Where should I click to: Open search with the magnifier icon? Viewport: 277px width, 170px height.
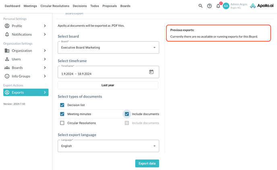(x=201, y=6)
